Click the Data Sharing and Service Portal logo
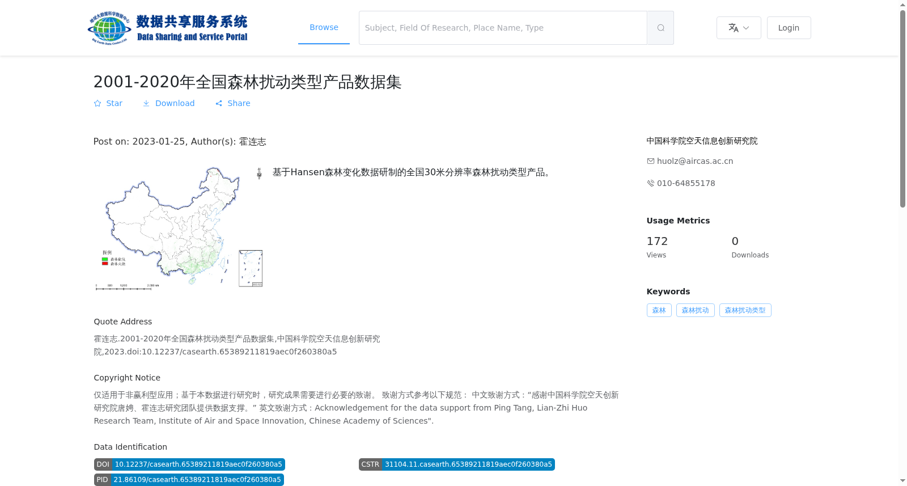 click(x=168, y=28)
